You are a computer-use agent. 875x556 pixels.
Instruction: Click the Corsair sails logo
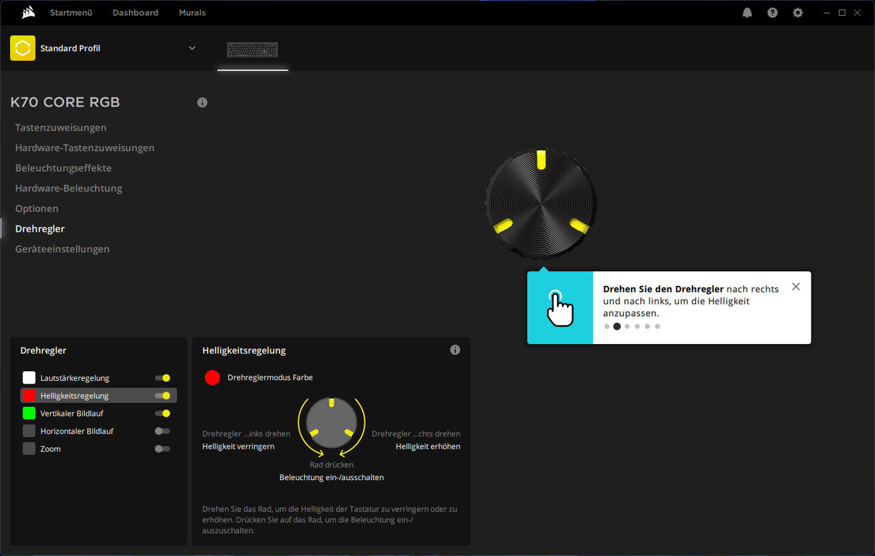point(28,12)
